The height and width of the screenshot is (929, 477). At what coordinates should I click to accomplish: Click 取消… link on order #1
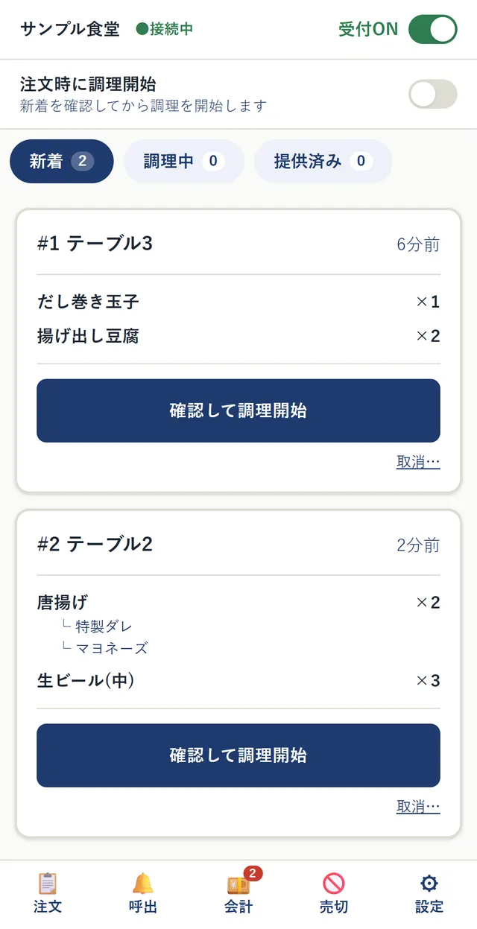coord(418,462)
